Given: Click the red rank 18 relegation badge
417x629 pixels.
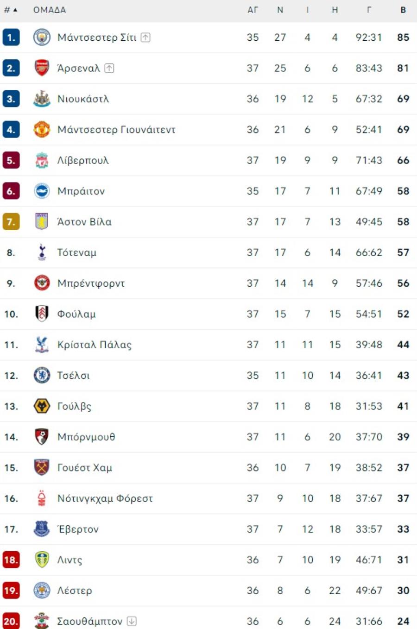Looking at the screenshot, I should [x=11, y=560].
